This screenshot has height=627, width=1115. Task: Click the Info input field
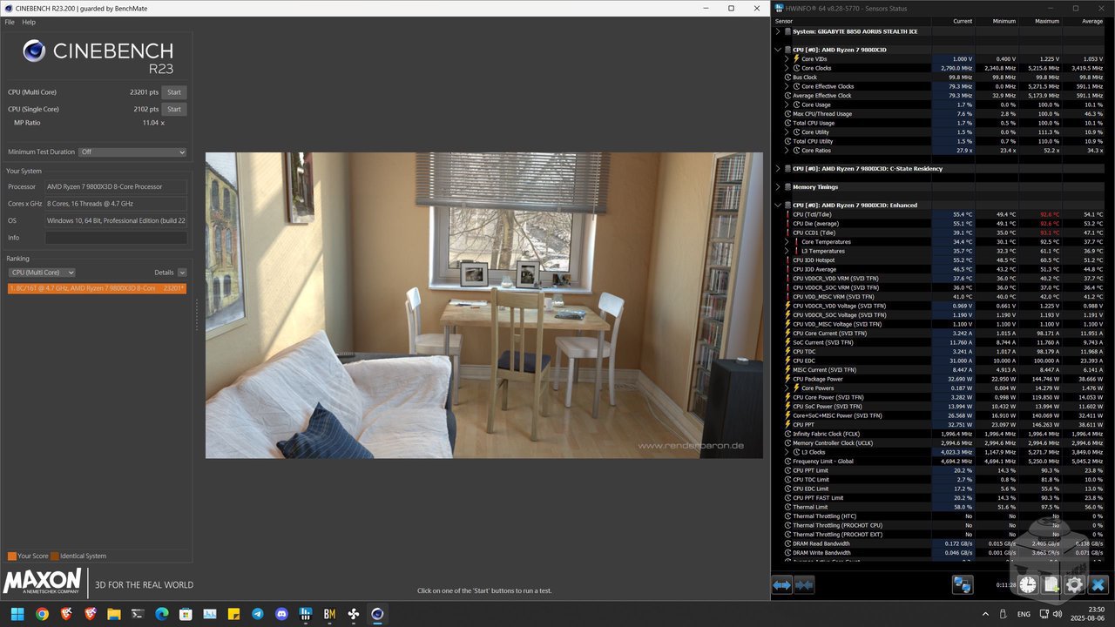(116, 238)
